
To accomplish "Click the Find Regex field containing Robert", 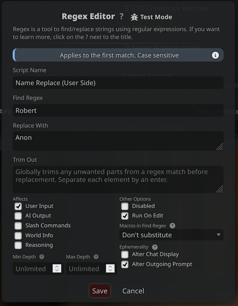I will tap(118, 110).
